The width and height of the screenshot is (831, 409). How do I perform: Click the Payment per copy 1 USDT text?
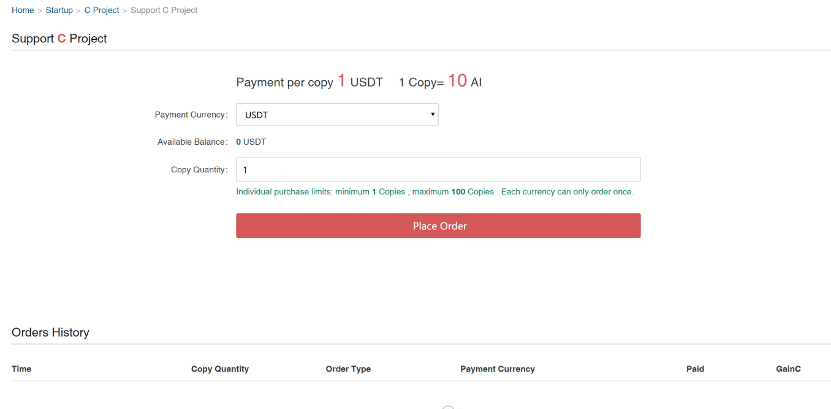pos(309,82)
